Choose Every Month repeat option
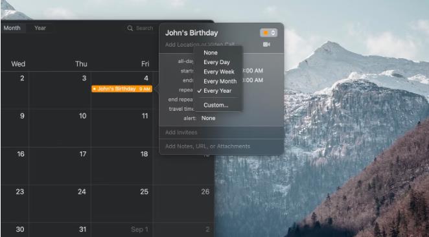Viewport: 429px width, 237px height. pyautogui.click(x=220, y=82)
